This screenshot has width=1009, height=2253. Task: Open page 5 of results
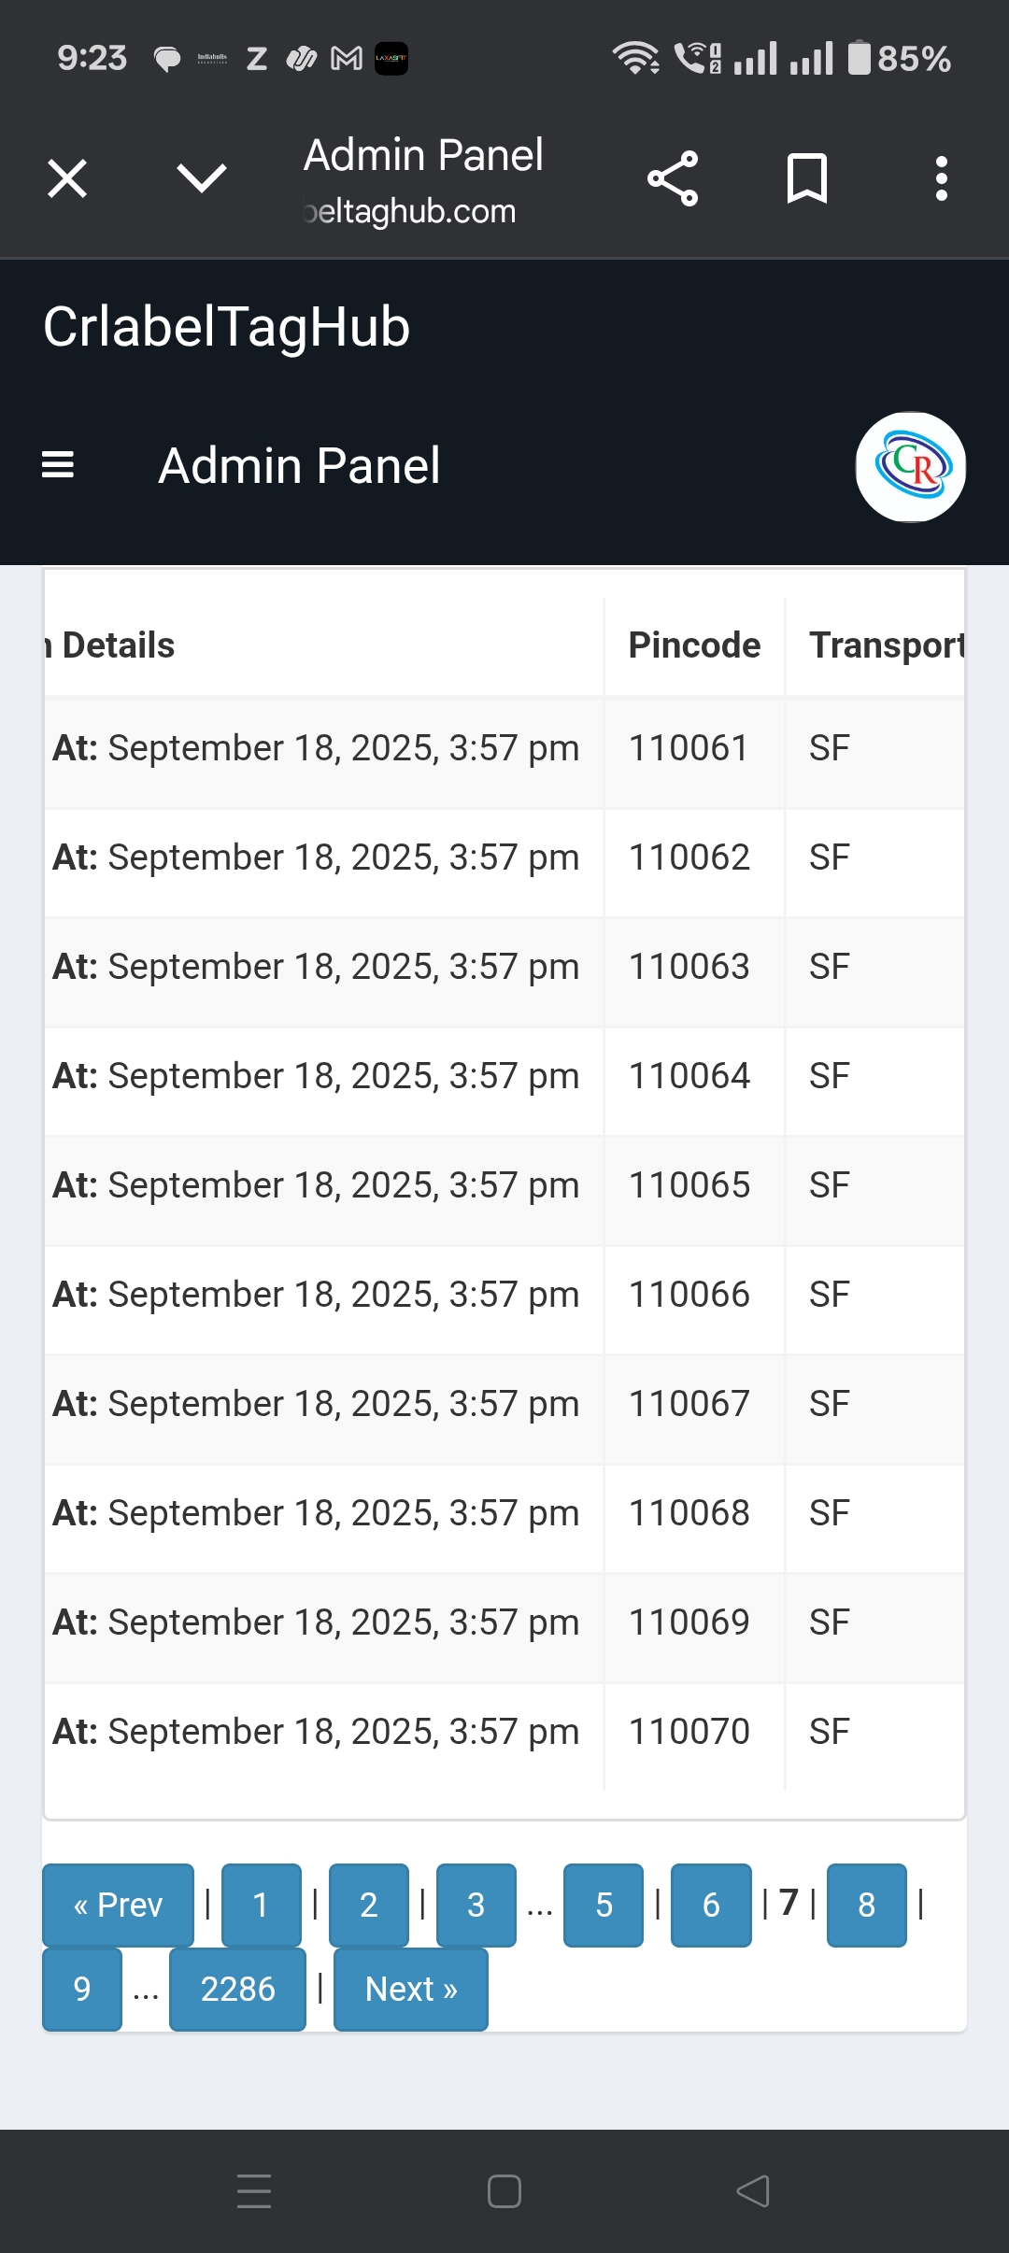(x=604, y=1905)
